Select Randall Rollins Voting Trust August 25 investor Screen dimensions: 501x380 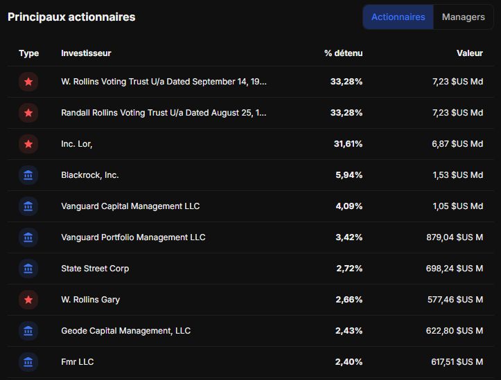pyautogui.click(x=164, y=113)
